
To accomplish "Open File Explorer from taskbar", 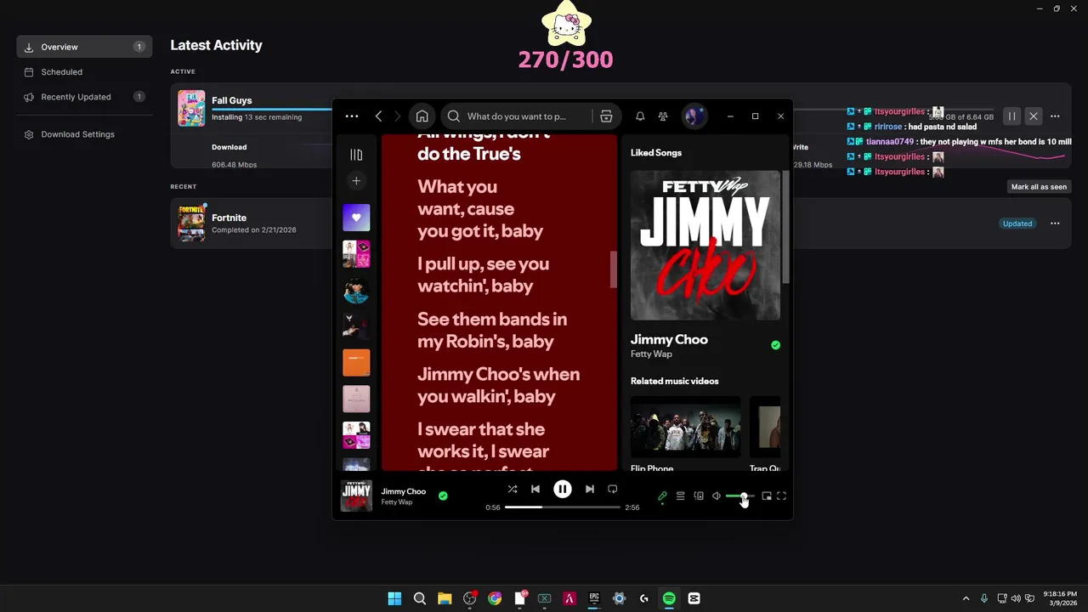I will (x=445, y=598).
